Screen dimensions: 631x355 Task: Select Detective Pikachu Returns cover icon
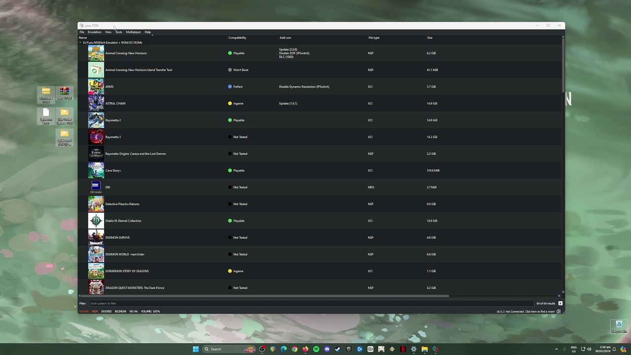click(96, 204)
